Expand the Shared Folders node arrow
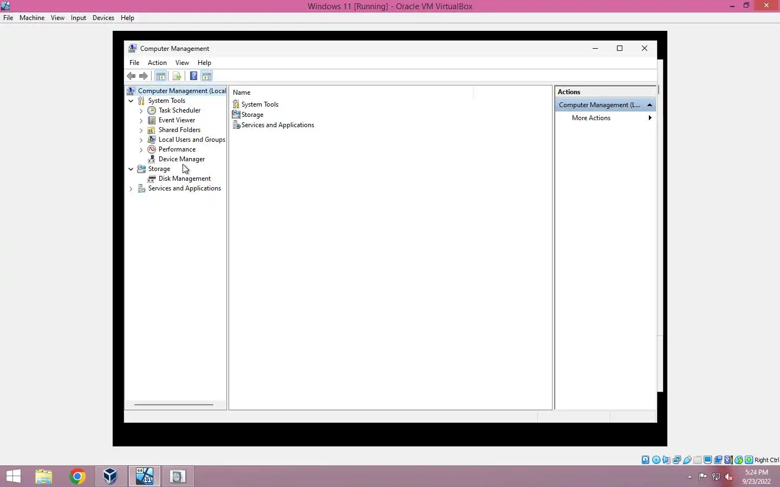780x487 pixels. point(141,130)
